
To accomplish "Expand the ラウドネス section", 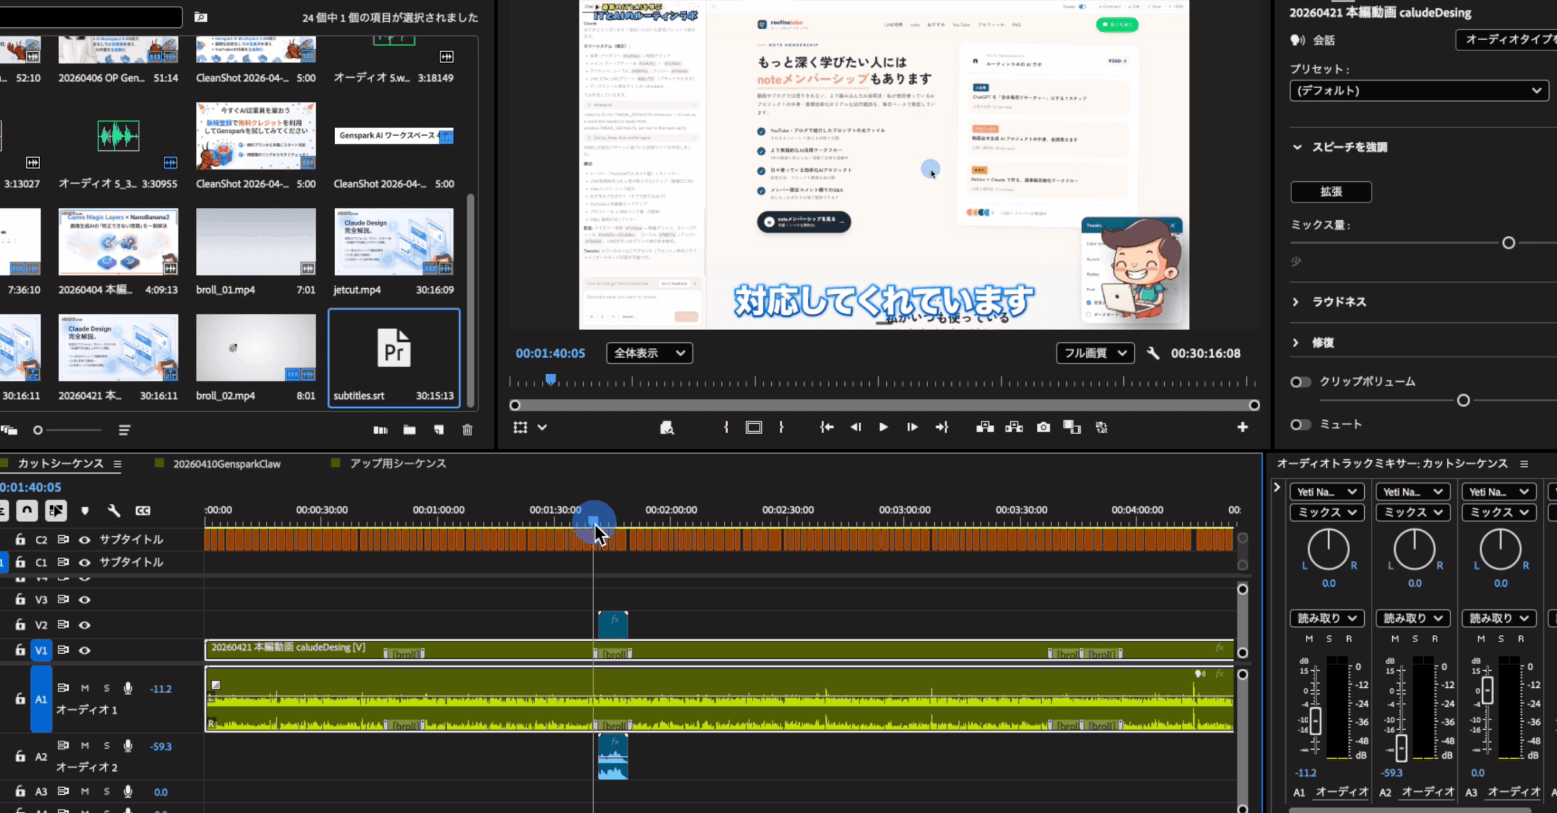I will (x=1295, y=302).
